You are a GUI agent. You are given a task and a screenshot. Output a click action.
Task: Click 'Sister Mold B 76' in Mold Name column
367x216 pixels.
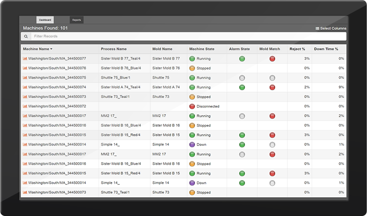[x=166, y=68]
